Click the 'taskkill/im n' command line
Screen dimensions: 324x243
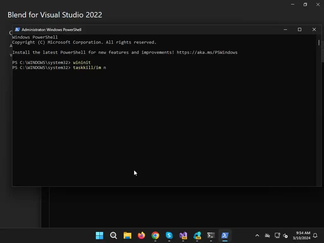(x=90, y=68)
